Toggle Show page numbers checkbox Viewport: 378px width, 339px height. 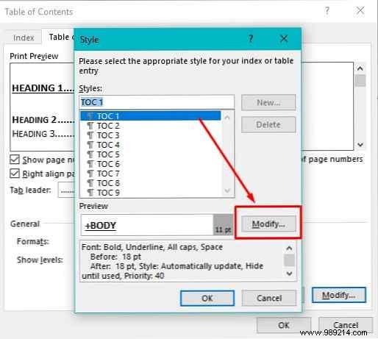click(x=15, y=160)
